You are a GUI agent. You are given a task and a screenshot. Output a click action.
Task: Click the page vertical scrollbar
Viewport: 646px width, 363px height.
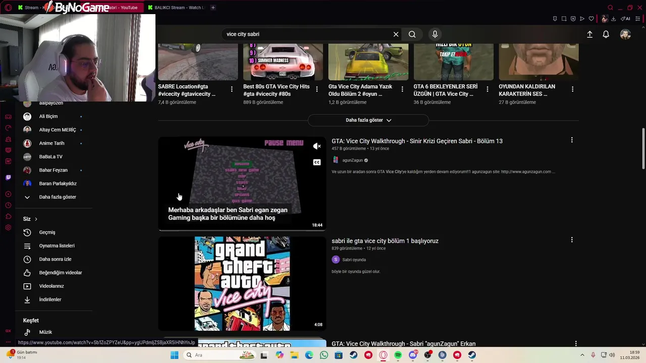(643, 149)
